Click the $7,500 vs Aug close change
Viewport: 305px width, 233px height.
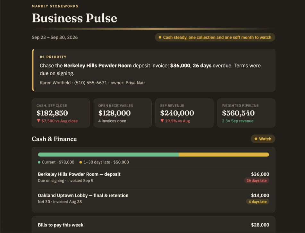(57, 121)
